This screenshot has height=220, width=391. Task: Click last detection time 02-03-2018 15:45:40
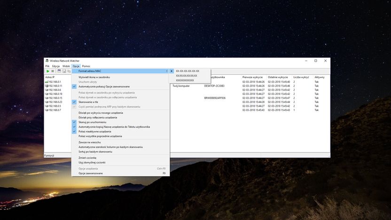[279, 82]
